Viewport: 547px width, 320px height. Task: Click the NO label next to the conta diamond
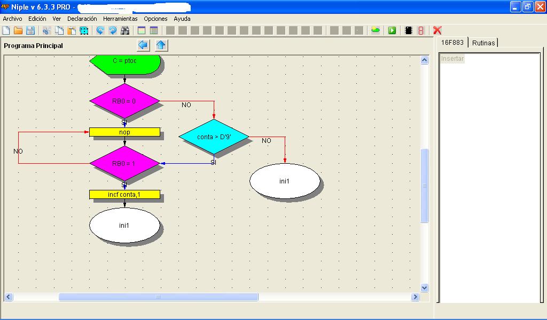click(267, 141)
